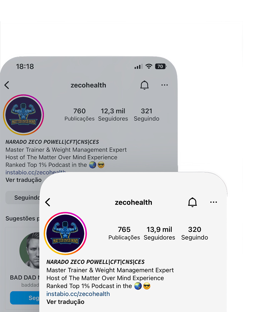Viewport: 267px width, 312px height.
Task: Open instabio.cc/zecohealth link in front profile
Action: pyautogui.click(x=78, y=294)
